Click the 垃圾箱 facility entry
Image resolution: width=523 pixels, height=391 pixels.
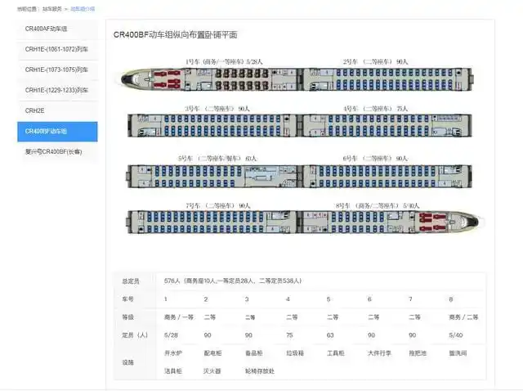295,353
